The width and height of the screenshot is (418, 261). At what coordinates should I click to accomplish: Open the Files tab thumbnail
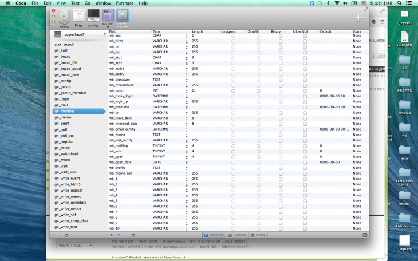click(x=78, y=17)
